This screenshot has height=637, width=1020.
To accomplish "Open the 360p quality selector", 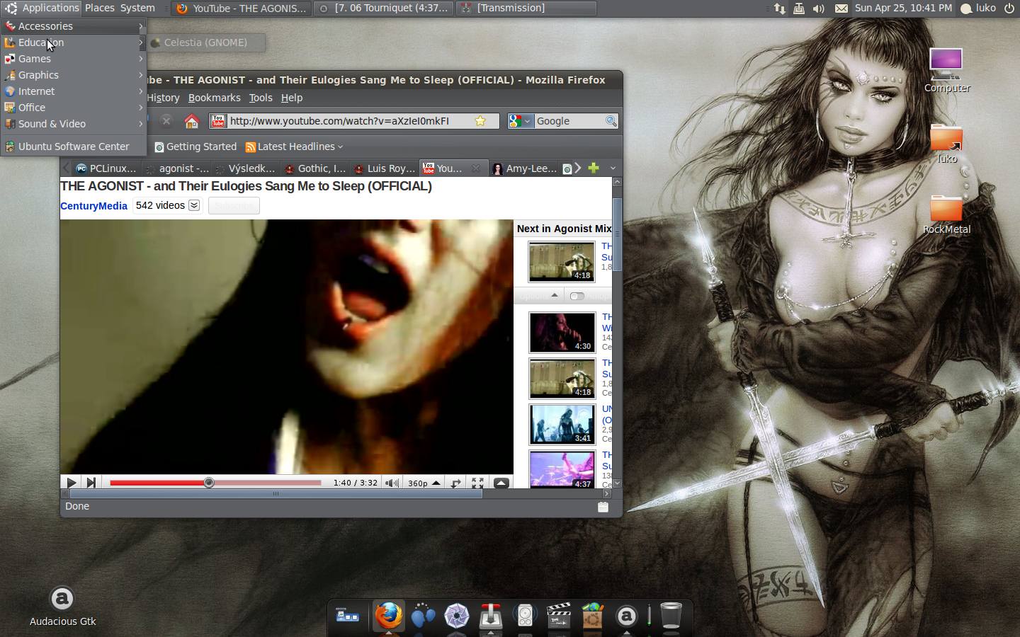I will click(x=424, y=483).
